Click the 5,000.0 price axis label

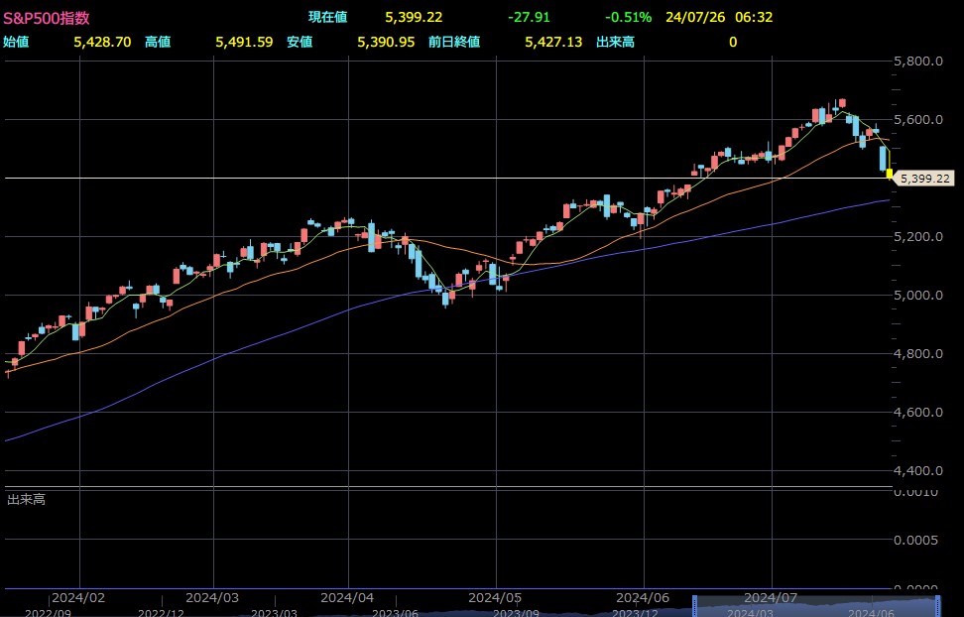click(x=918, y=296)
